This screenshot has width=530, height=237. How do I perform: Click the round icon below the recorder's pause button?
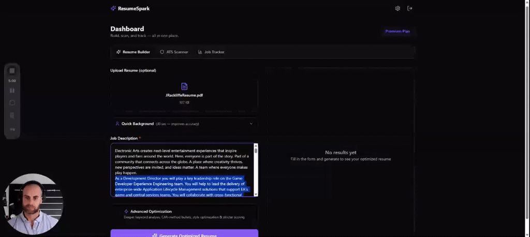click(12, 102)
